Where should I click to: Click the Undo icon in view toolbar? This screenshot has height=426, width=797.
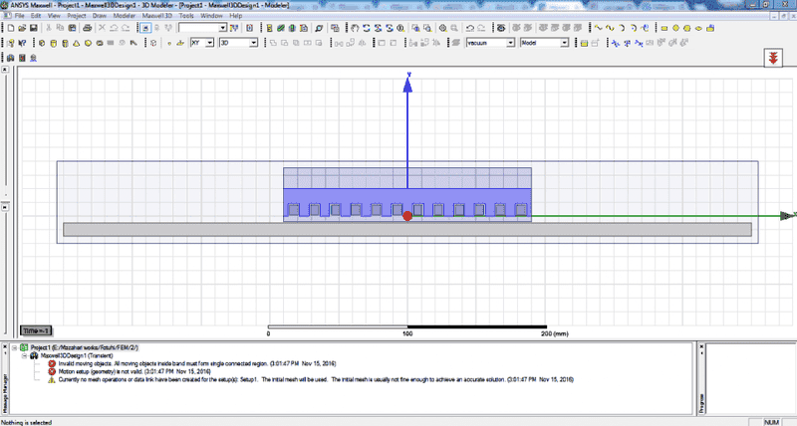[x=471, y=29]
